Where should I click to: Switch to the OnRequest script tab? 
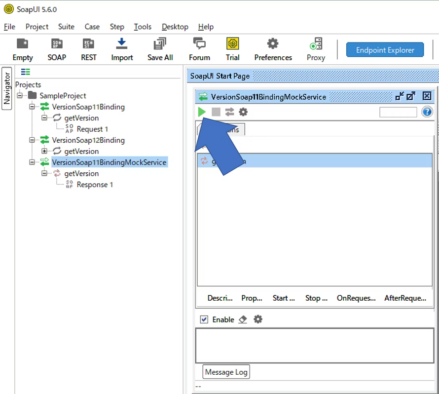click(356, 298)
